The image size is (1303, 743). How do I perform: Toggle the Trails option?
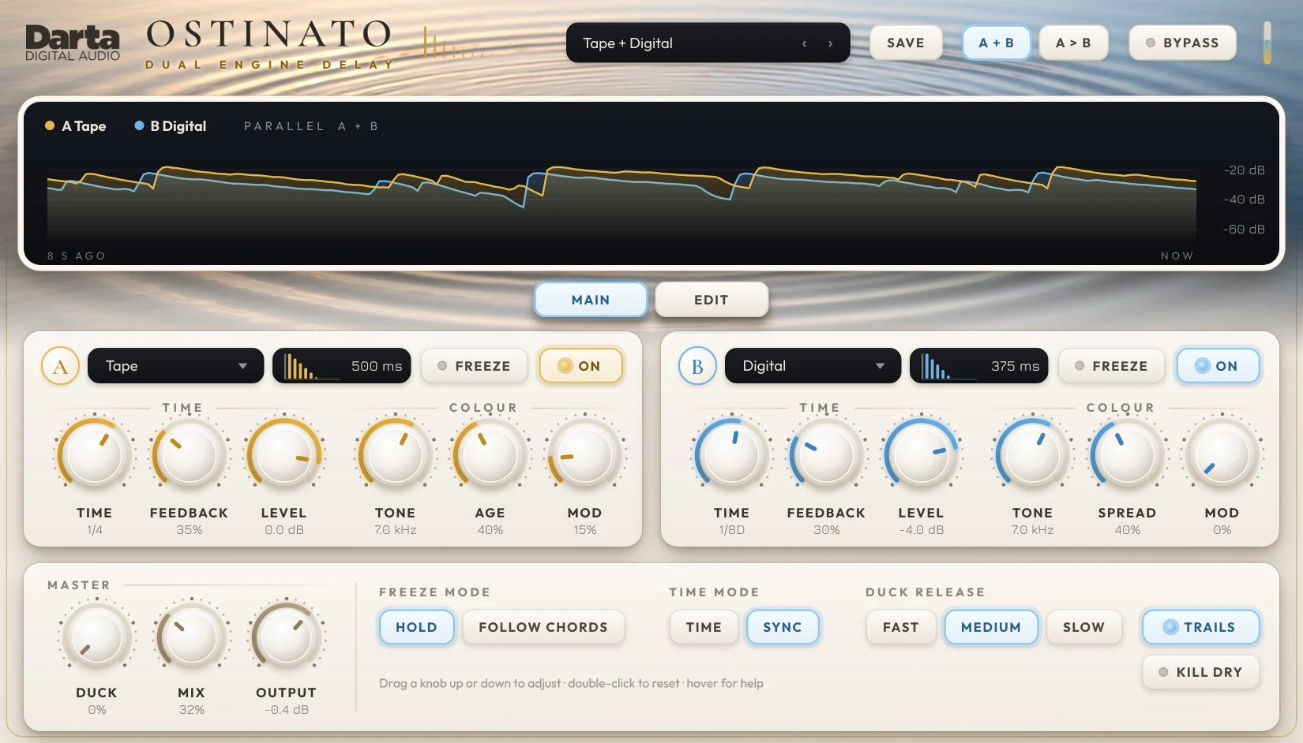(1200, 627)
